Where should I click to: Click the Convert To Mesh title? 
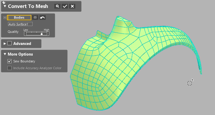point(28,6)
